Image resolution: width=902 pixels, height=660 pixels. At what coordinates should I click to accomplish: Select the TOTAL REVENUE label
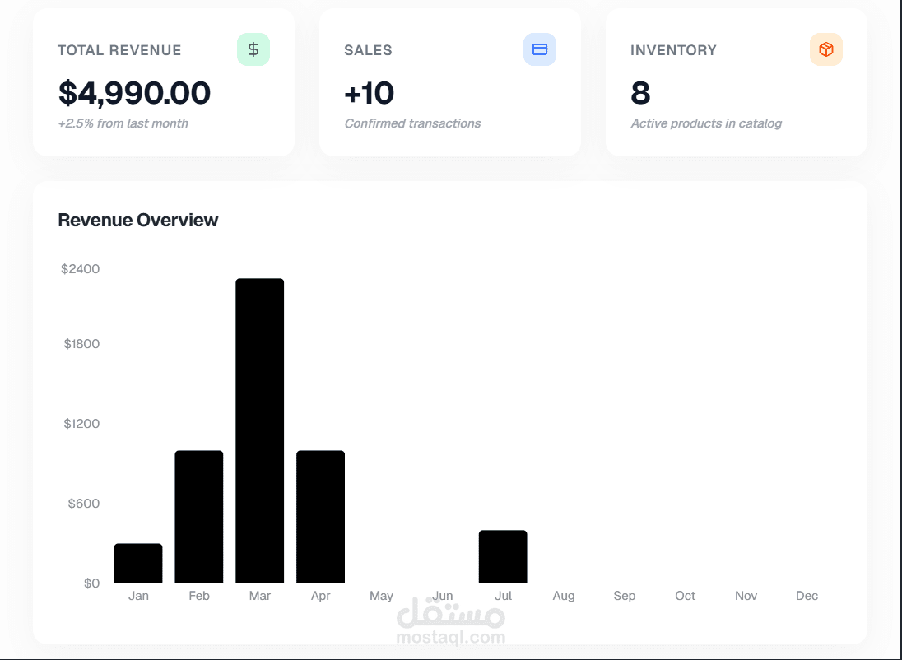[119, 50]
